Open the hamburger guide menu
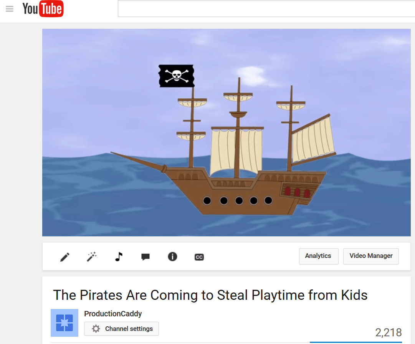The image size is (415, 344). click(x=10, y=9)
